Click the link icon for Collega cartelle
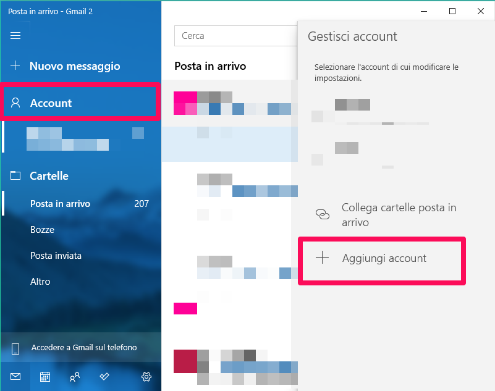Viewport: 495px width, 391px height. [323, 214]
